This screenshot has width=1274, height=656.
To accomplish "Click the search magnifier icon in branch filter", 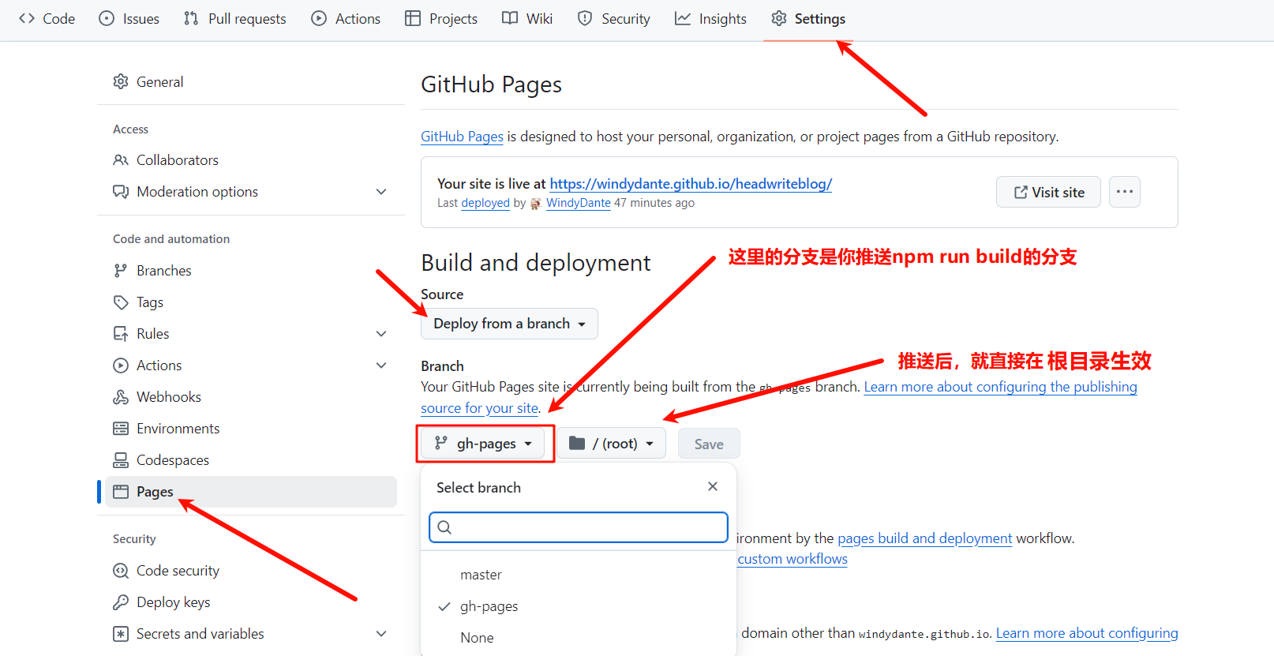I will click(444, 527).
